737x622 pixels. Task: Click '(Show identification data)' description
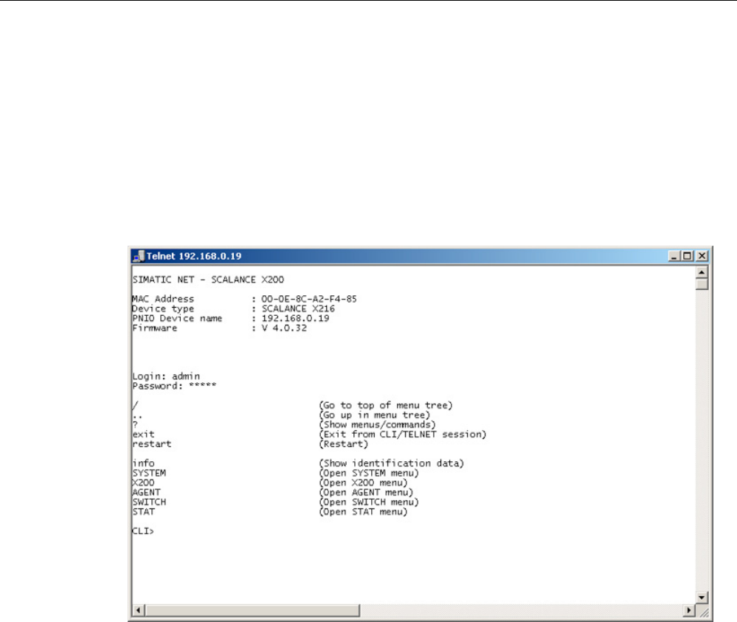pos(392,463)
